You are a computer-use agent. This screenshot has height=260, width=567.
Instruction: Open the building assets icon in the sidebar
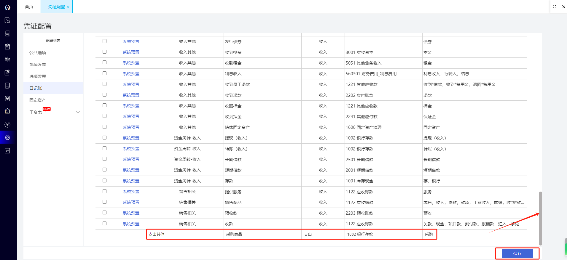pos(7,111)
